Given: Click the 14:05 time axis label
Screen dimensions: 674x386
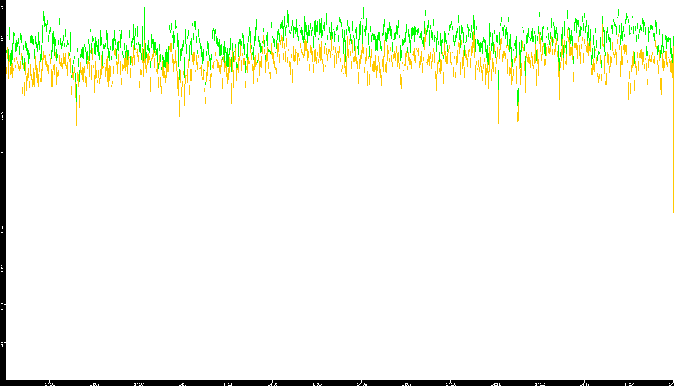Looking at the screenshot, I should pyautogui.click(x=228, y=384).
